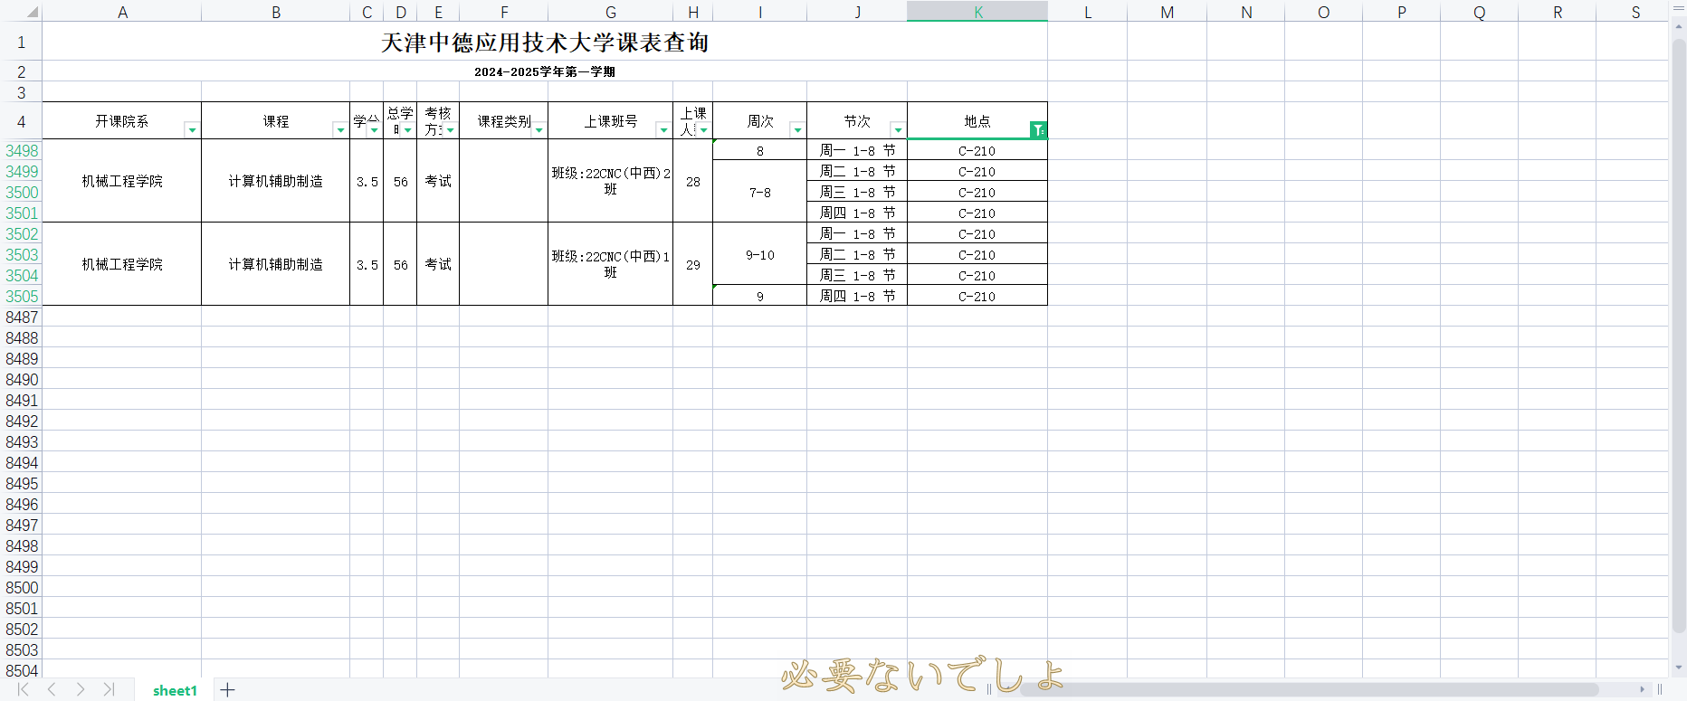Open the 考核方式 filter dropdown in column E

(450, 130)
